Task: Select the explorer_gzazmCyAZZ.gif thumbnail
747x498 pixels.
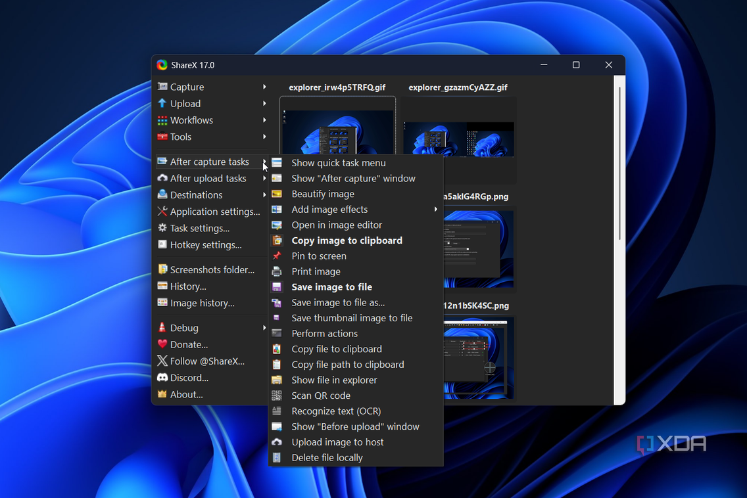Action: coord(458,126)
